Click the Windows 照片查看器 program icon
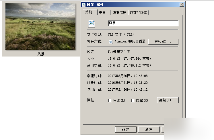 (111, 42)
